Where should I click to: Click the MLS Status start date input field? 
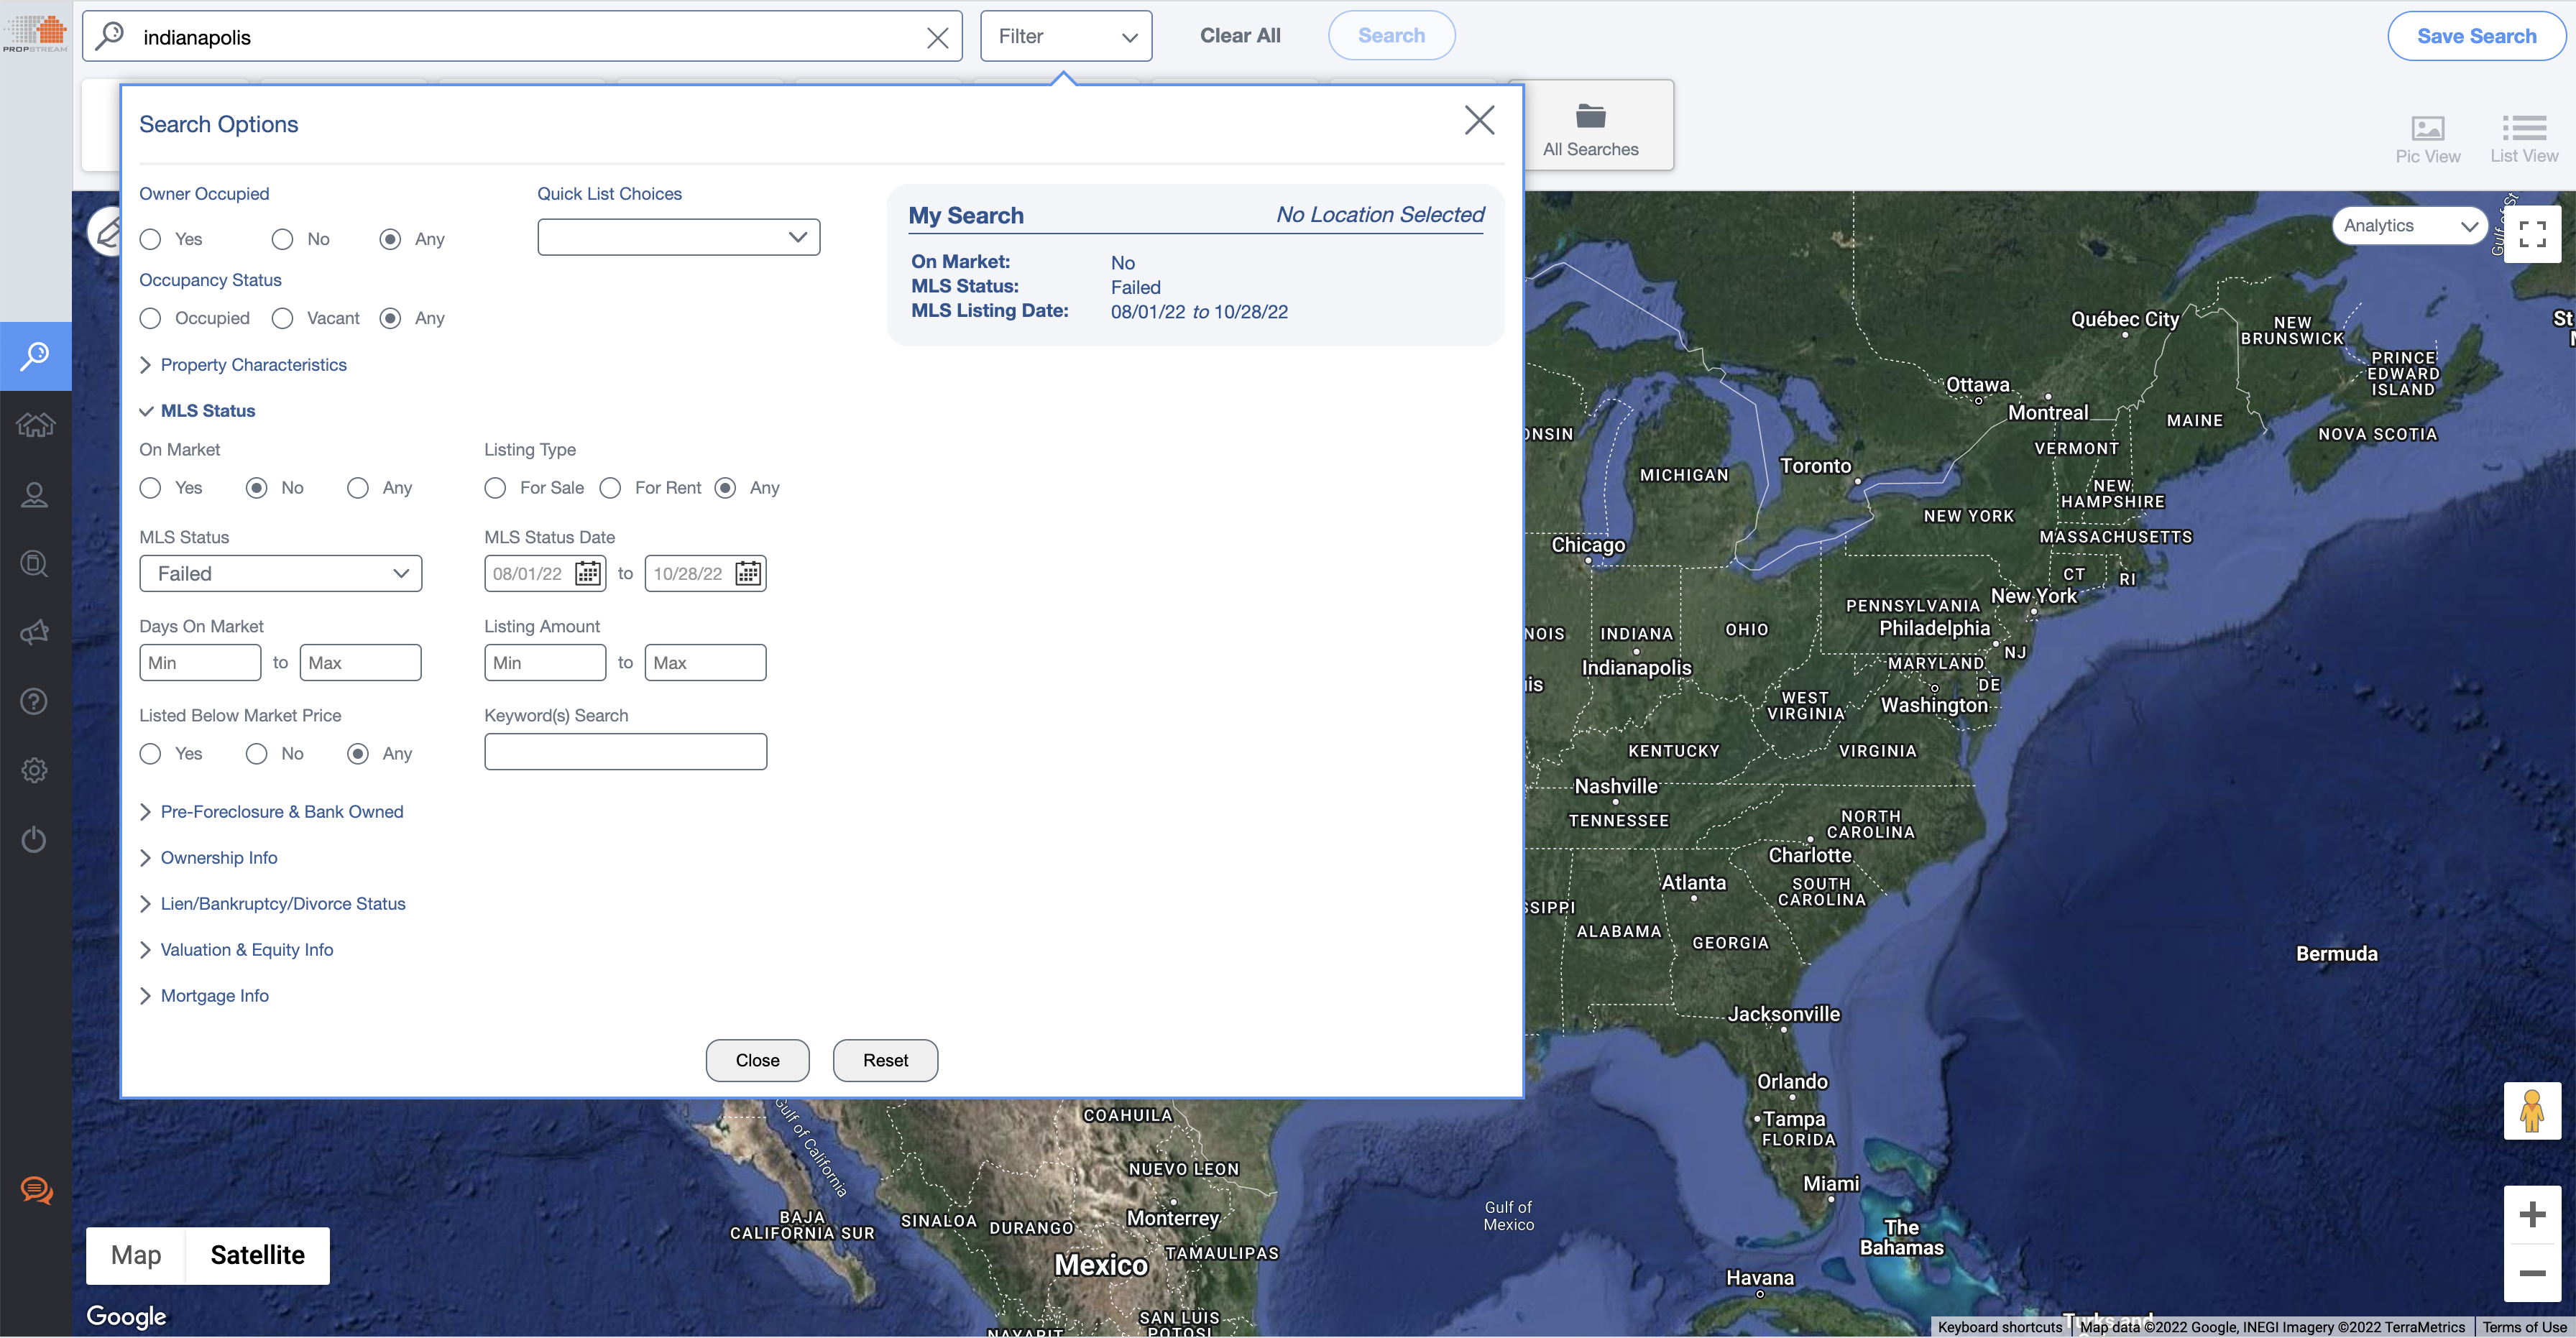528,573
